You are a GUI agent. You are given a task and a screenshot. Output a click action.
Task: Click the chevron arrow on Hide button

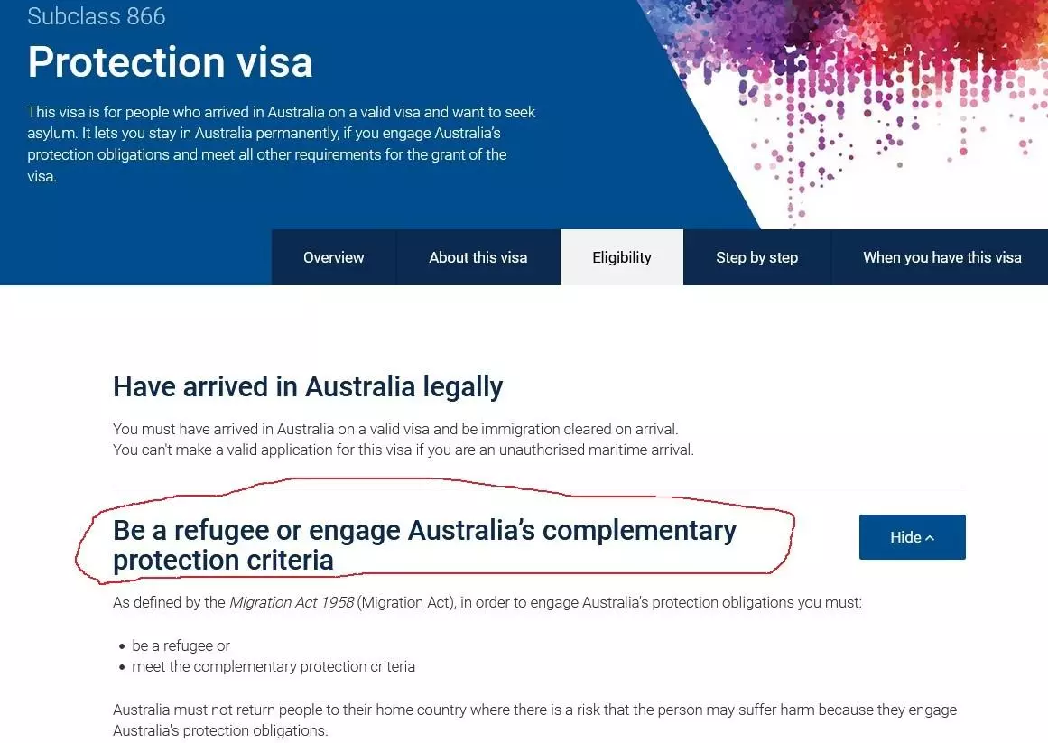point(930,538)
